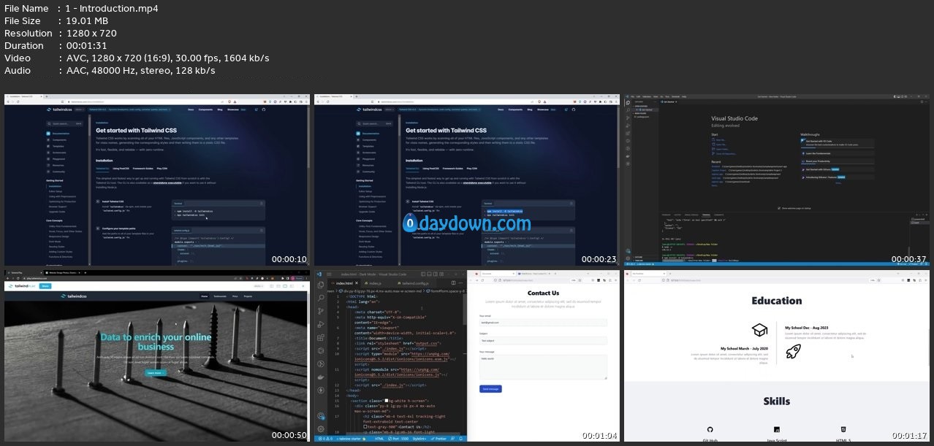Open Accounts icon in 00:01:04 VS Code frame
The height and width of the screenshot is (446, 934).
pos(321,415)
